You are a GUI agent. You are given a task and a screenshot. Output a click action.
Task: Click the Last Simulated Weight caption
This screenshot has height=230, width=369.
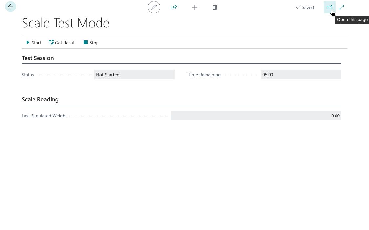44,116
